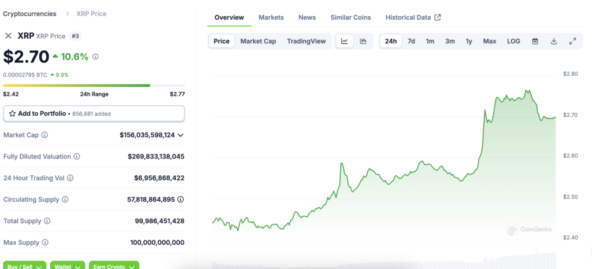Click info icon next to Circulating Supply
This screenshot has height=269, width=592.
point(65,200)
